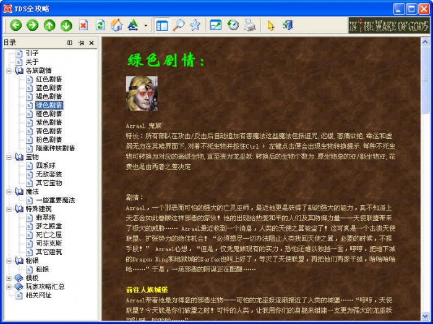Select the highlighted 绿色剧情 entry
The width and height of the screenshot is (433, 324).
[49, 105]
